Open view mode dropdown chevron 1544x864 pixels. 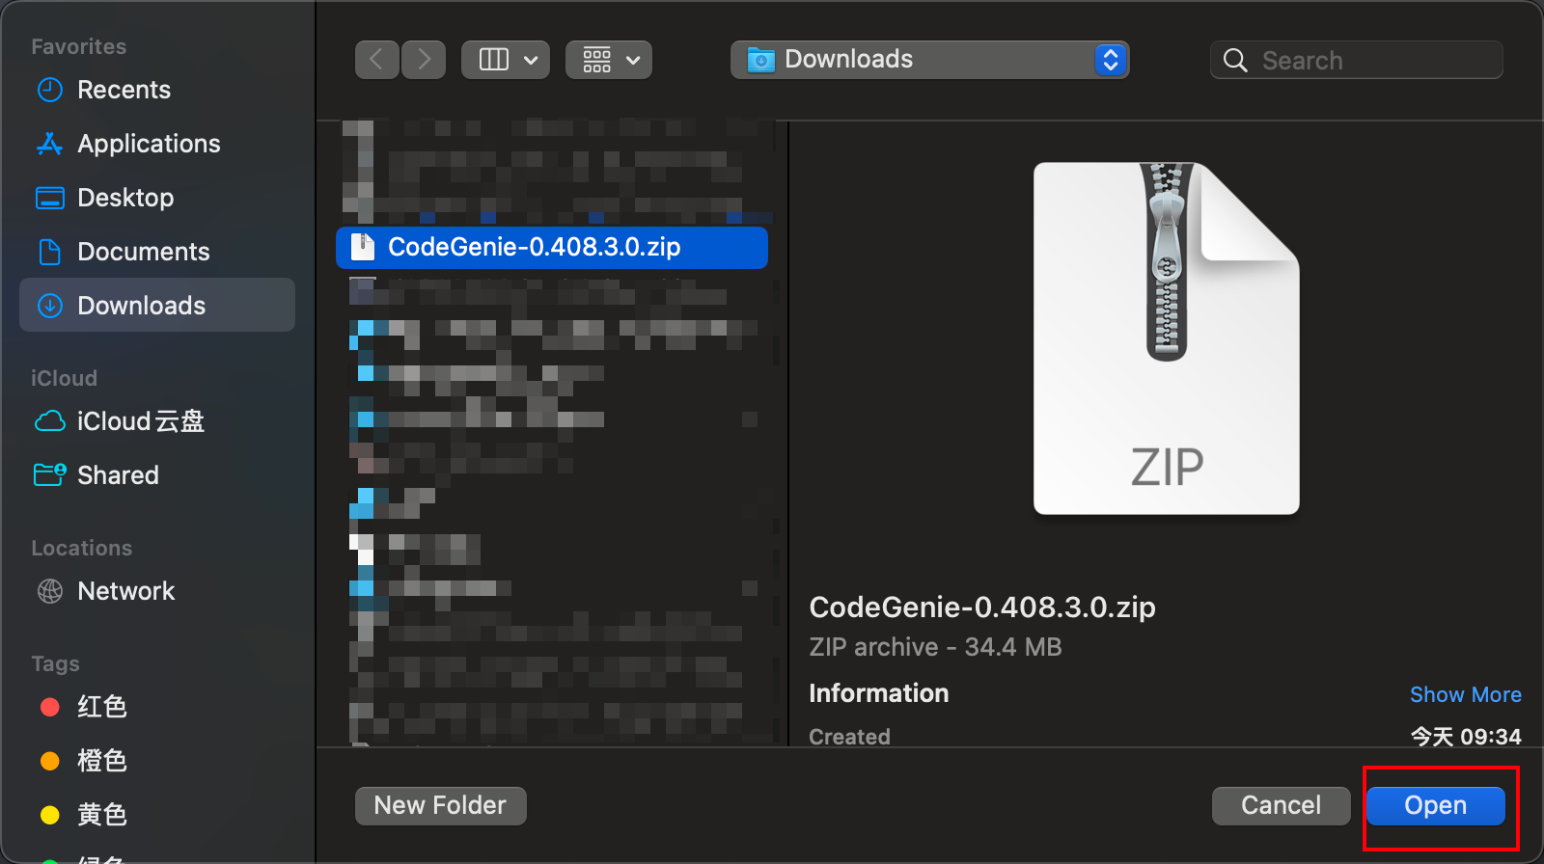pyautogui.click(x=531, y=60)
